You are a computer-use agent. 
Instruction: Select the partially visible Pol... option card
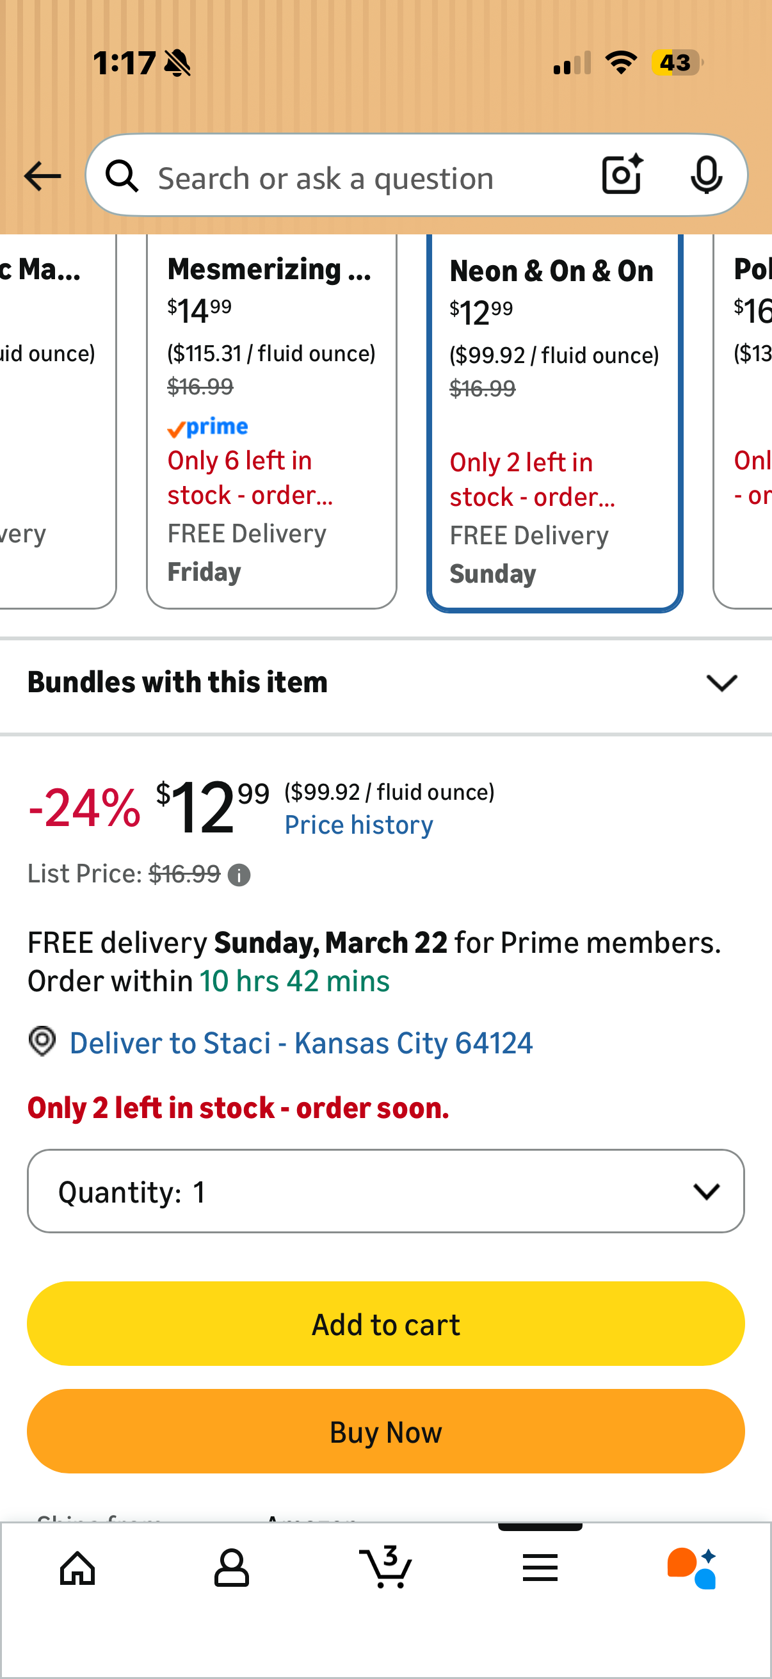(x=743, y=422)
